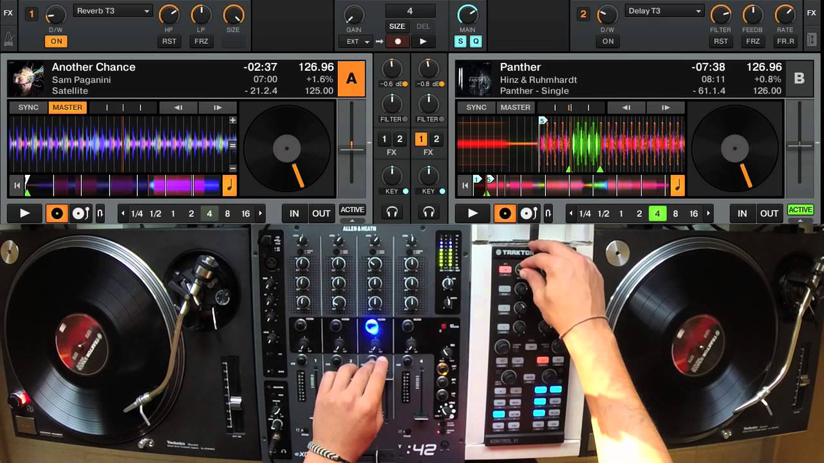The image size is (824, 463).
Task: Toggle Deck A MASTER button
Action: click(68, 107)
